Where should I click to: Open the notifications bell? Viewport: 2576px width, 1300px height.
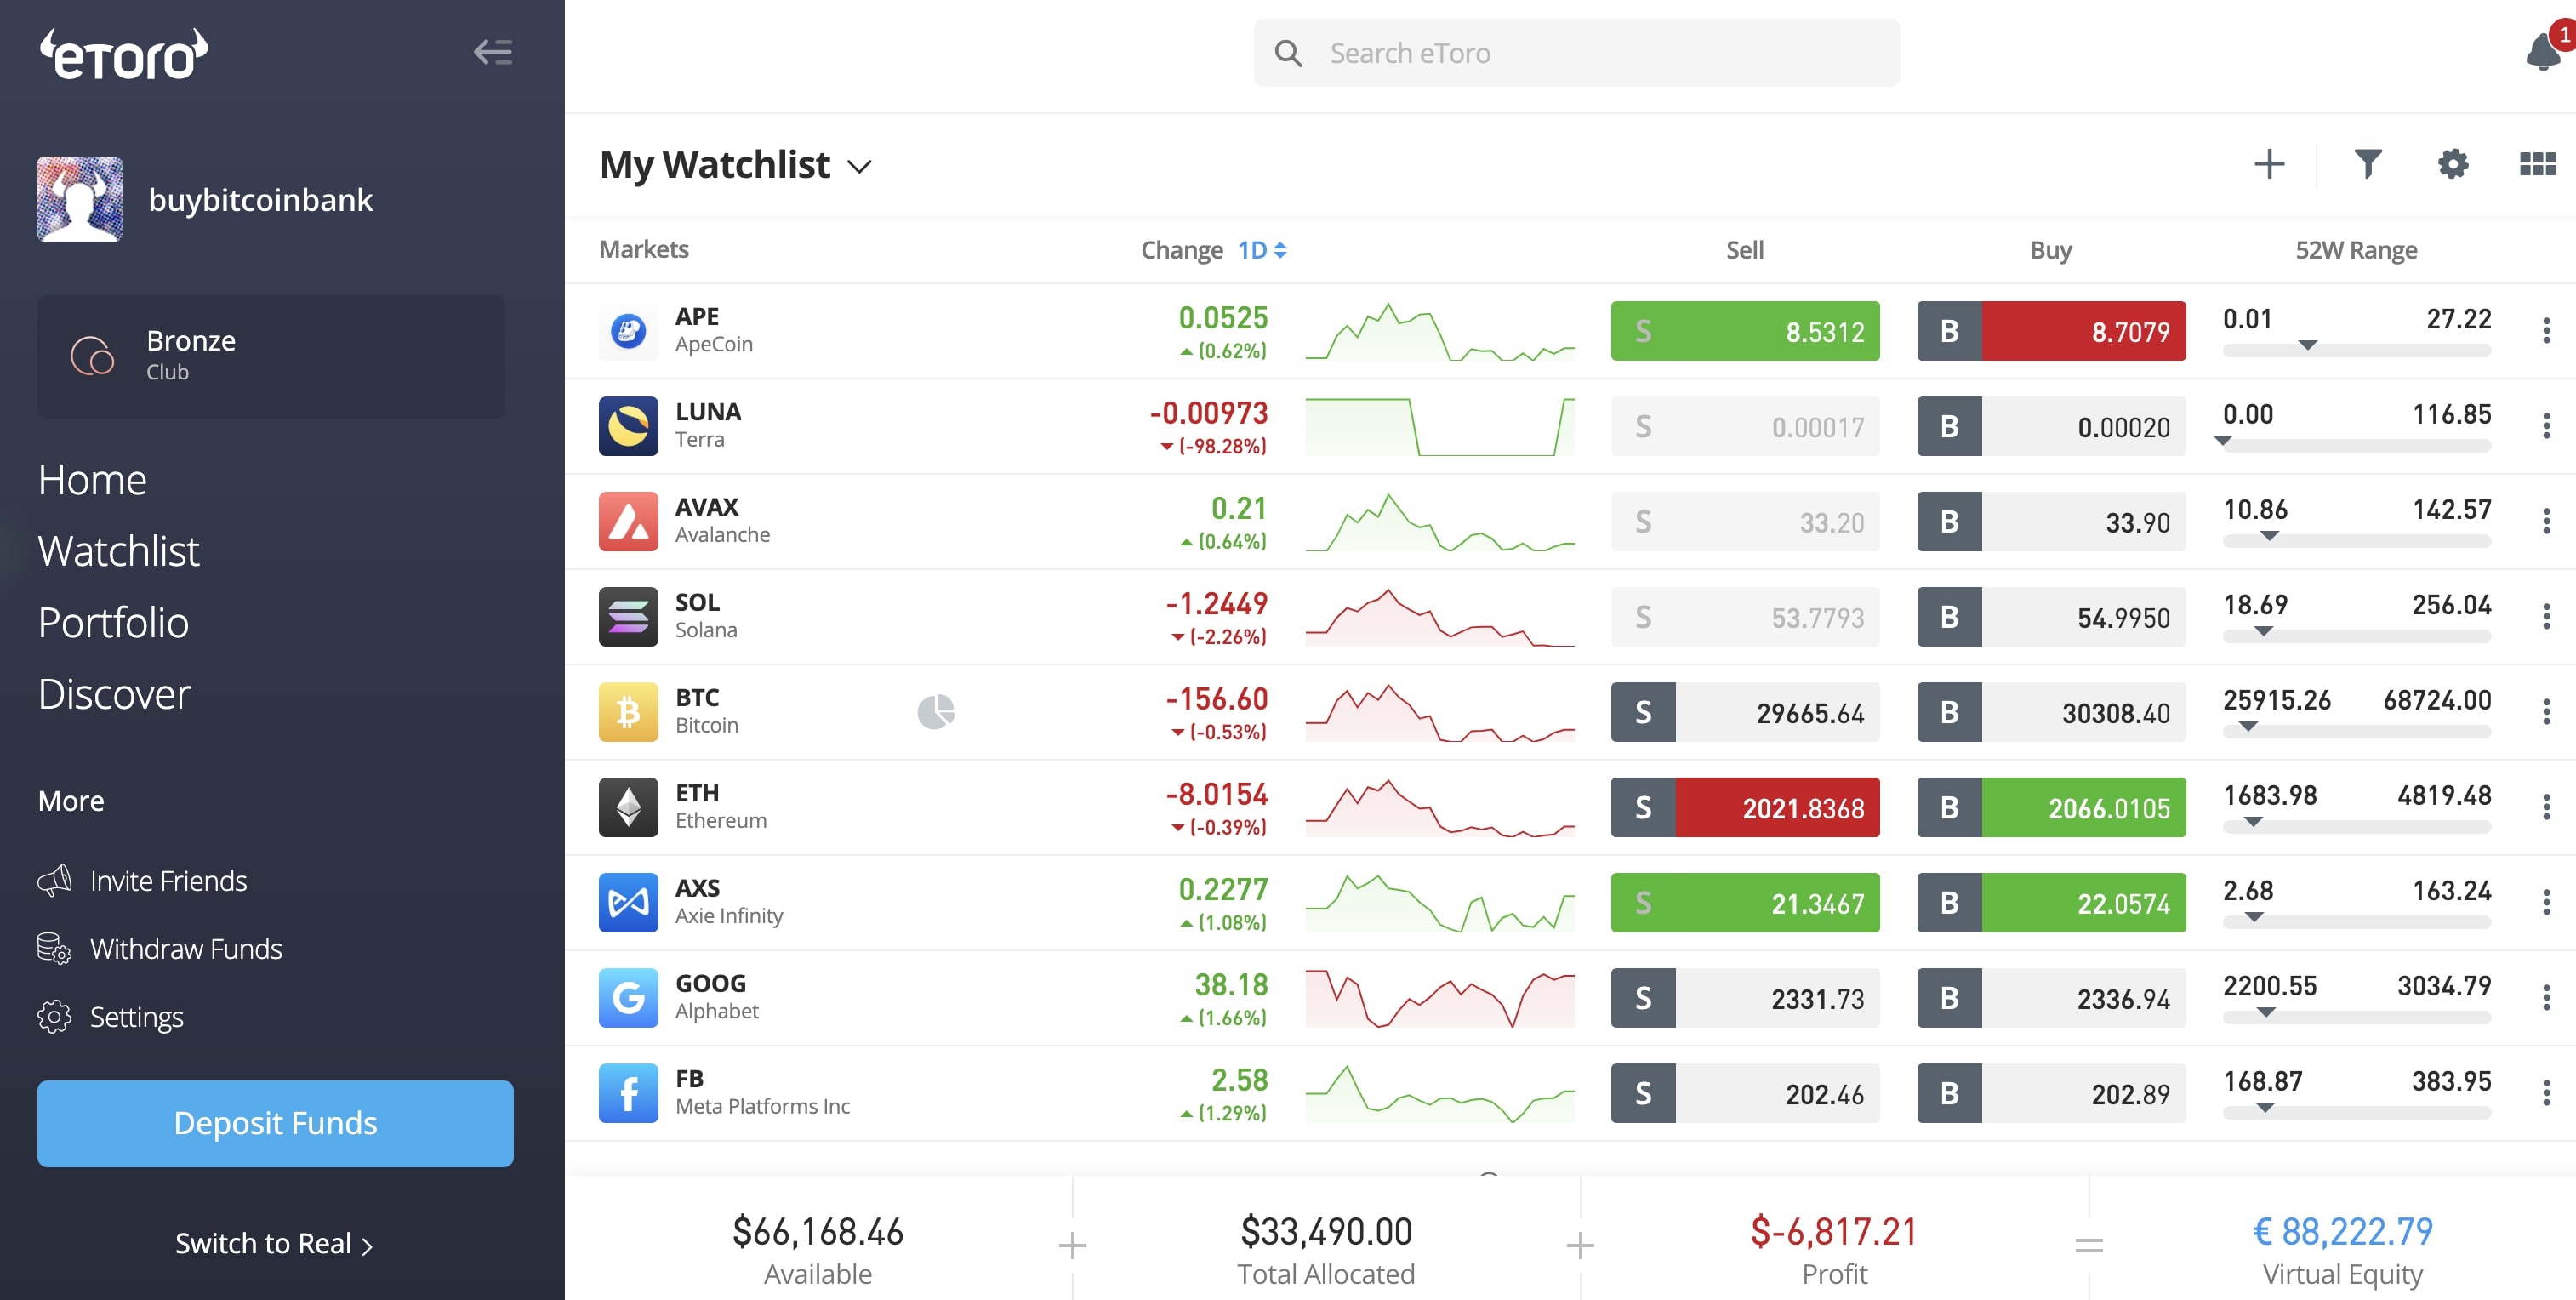[x=2543, y=51]
